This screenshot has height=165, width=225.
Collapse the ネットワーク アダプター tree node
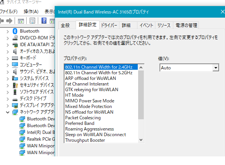coord(8,112)
